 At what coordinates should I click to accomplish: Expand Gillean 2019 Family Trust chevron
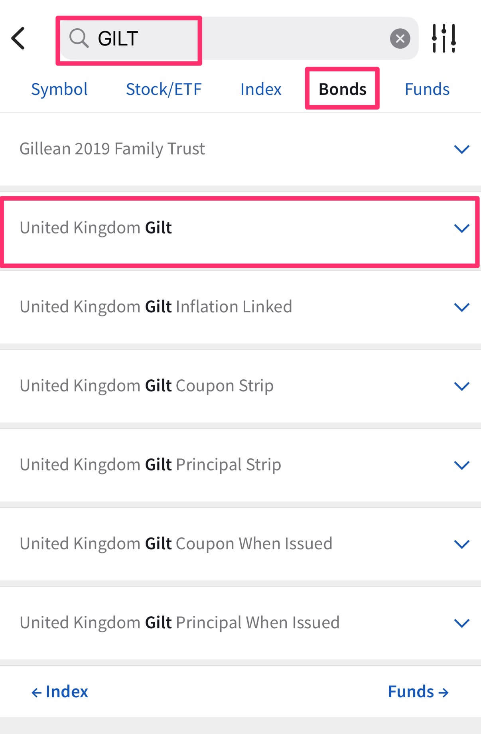(x=461, y=149)
